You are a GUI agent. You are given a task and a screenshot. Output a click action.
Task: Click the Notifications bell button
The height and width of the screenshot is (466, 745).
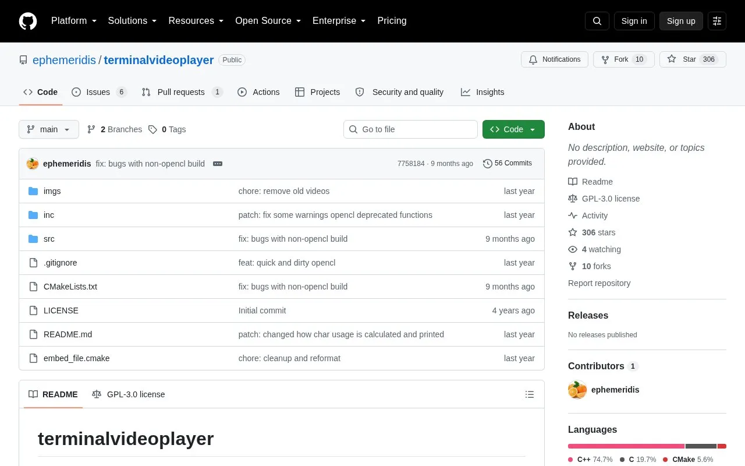pyautogui.click(x=555, y=59)
